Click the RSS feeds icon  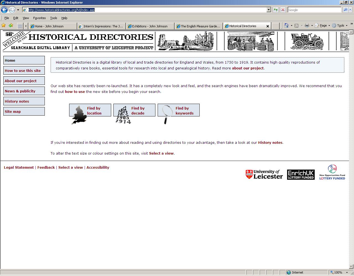pos(296,25)
